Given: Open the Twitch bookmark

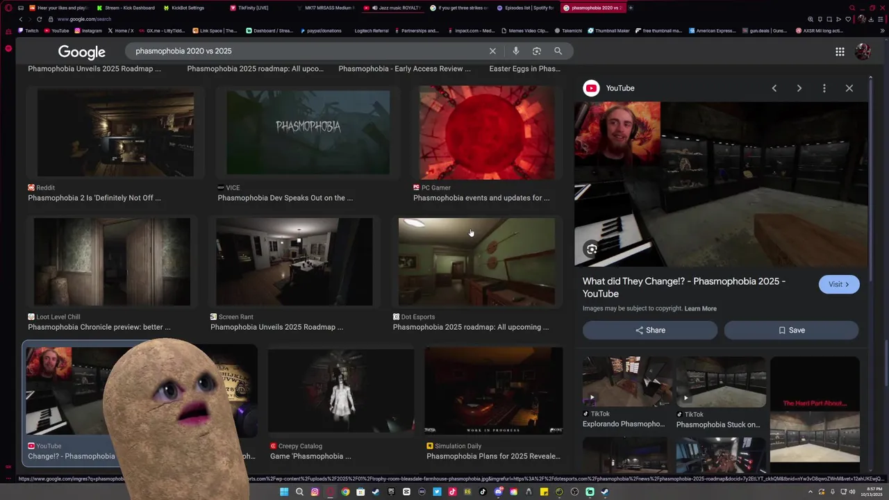Looking at the screenshot, I should tap(28, 31).
